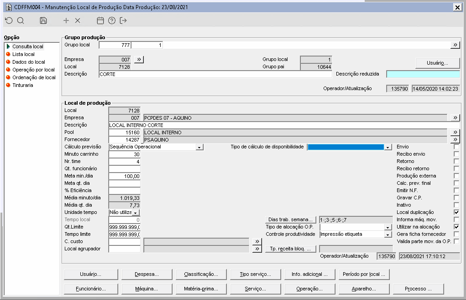Save record with the floppy disk icon
Viewport: 466px width, 300px height.
click(43, 20)
